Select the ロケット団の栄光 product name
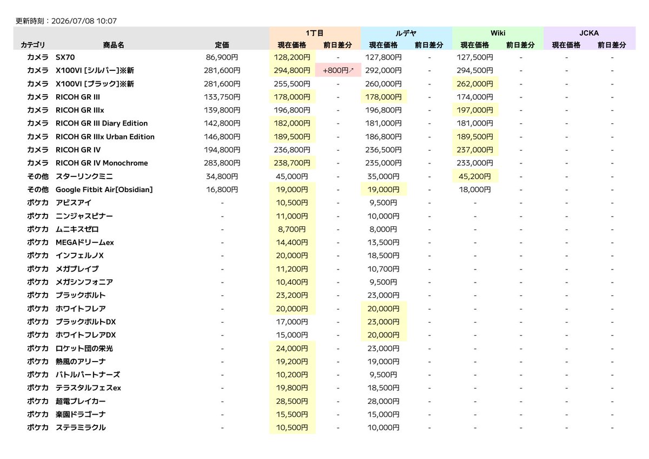 coord(84,349)
